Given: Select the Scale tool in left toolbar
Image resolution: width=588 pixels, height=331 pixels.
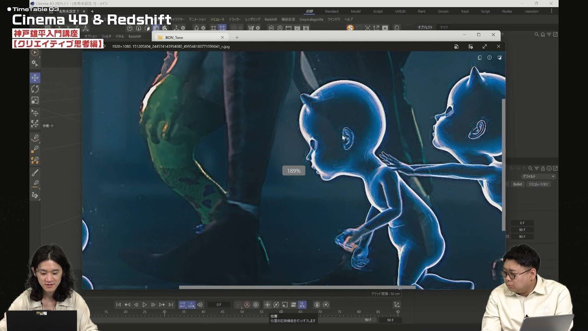Looking at the screenshot, I should [x=35, y=100].
